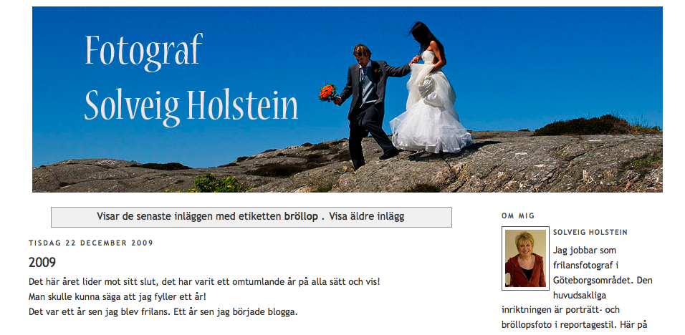Screen dimensions: 685x335
Task: Click the post line starting "Det här året lider"
Action: (x=204, y=282)
